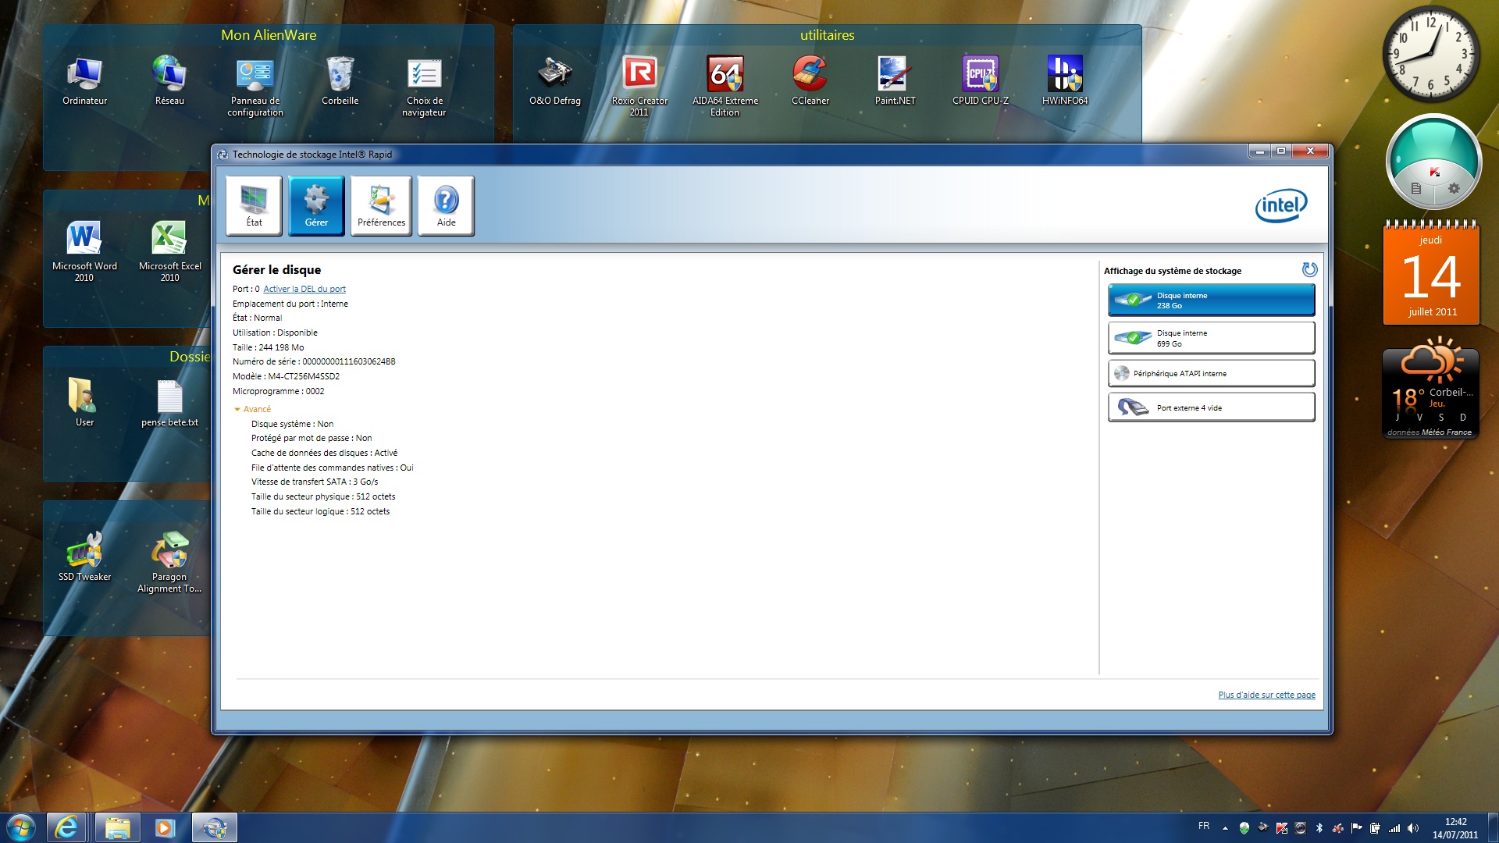Open Internet Explorer from the taskbar
Screen dimensions: 1499x843
point(66,827)
